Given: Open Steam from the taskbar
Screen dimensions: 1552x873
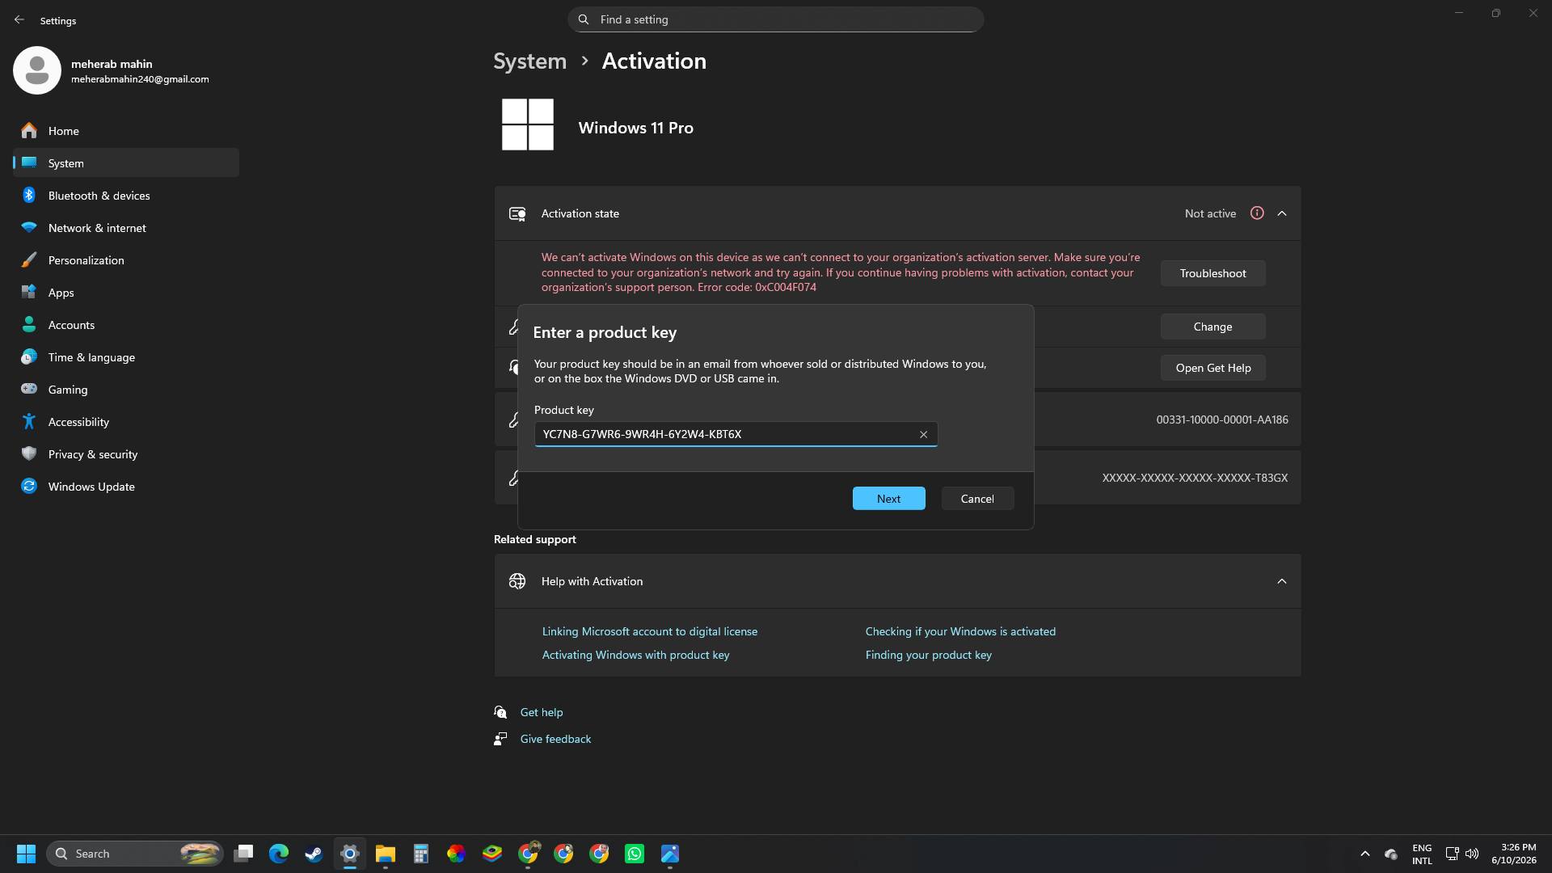Looking at the screenshot, I should click(314, 854).
